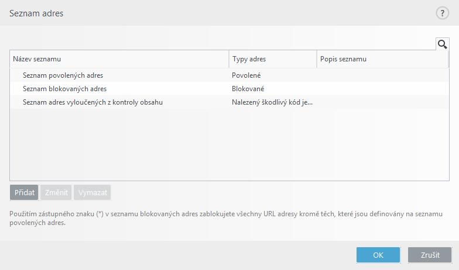The height and width of the screenshot is (270, 459).
Task: Click the Blokované type cell
Action: tap(248, 89)
